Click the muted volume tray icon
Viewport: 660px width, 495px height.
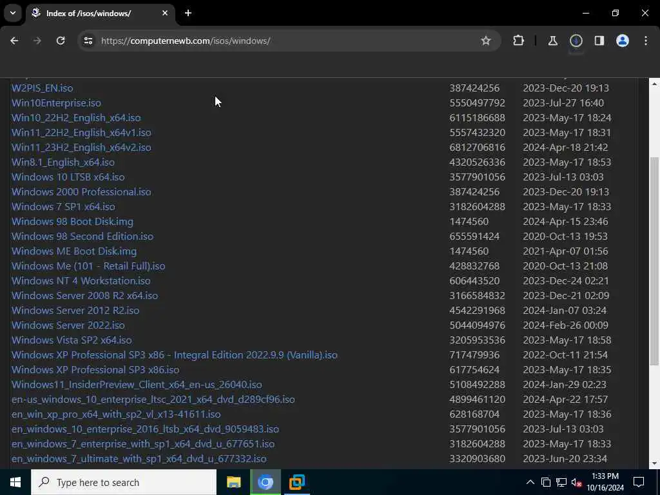click(576, 482)
